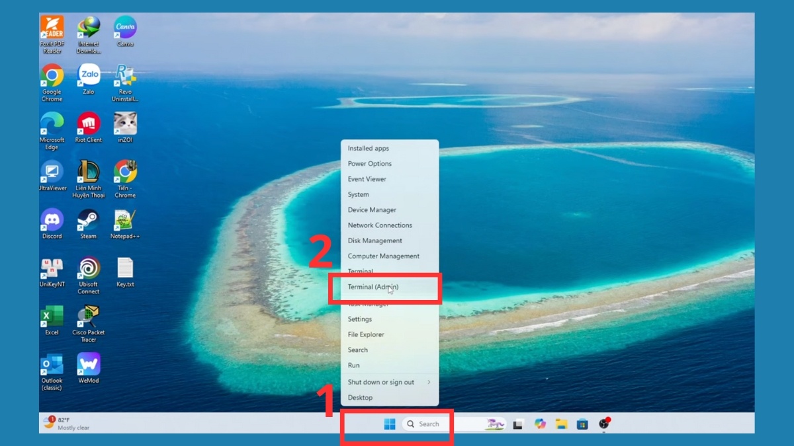Open the OBS Studio taskbar icon
Screen dimensions: 794x446
click(603, 424)
